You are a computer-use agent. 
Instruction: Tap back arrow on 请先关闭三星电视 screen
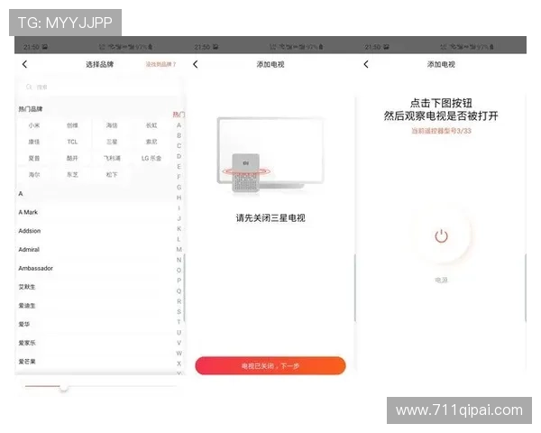coord(196,64)
